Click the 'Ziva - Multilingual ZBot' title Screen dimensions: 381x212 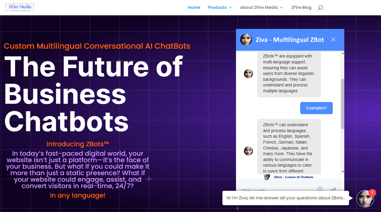point(290,40)
